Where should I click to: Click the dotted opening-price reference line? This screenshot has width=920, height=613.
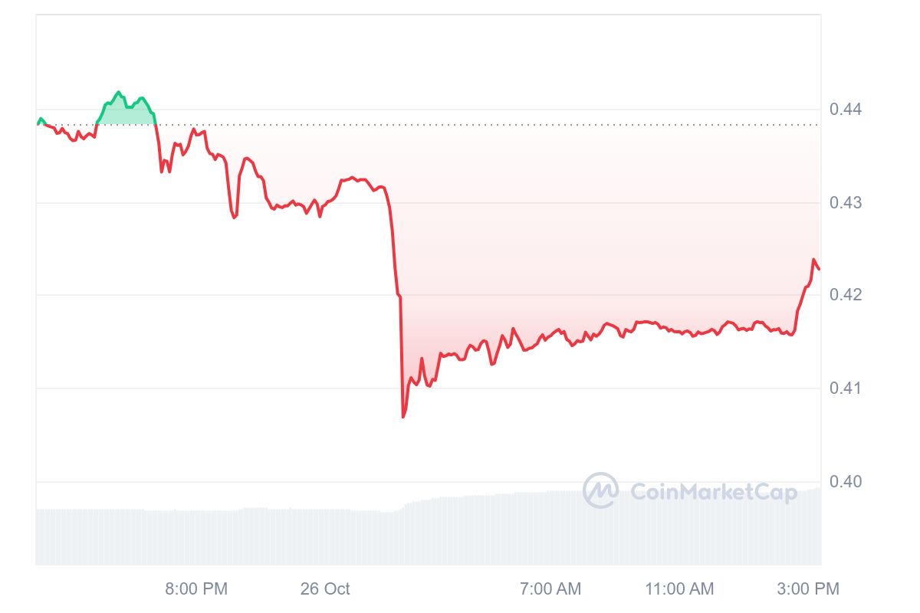point(460,125)
